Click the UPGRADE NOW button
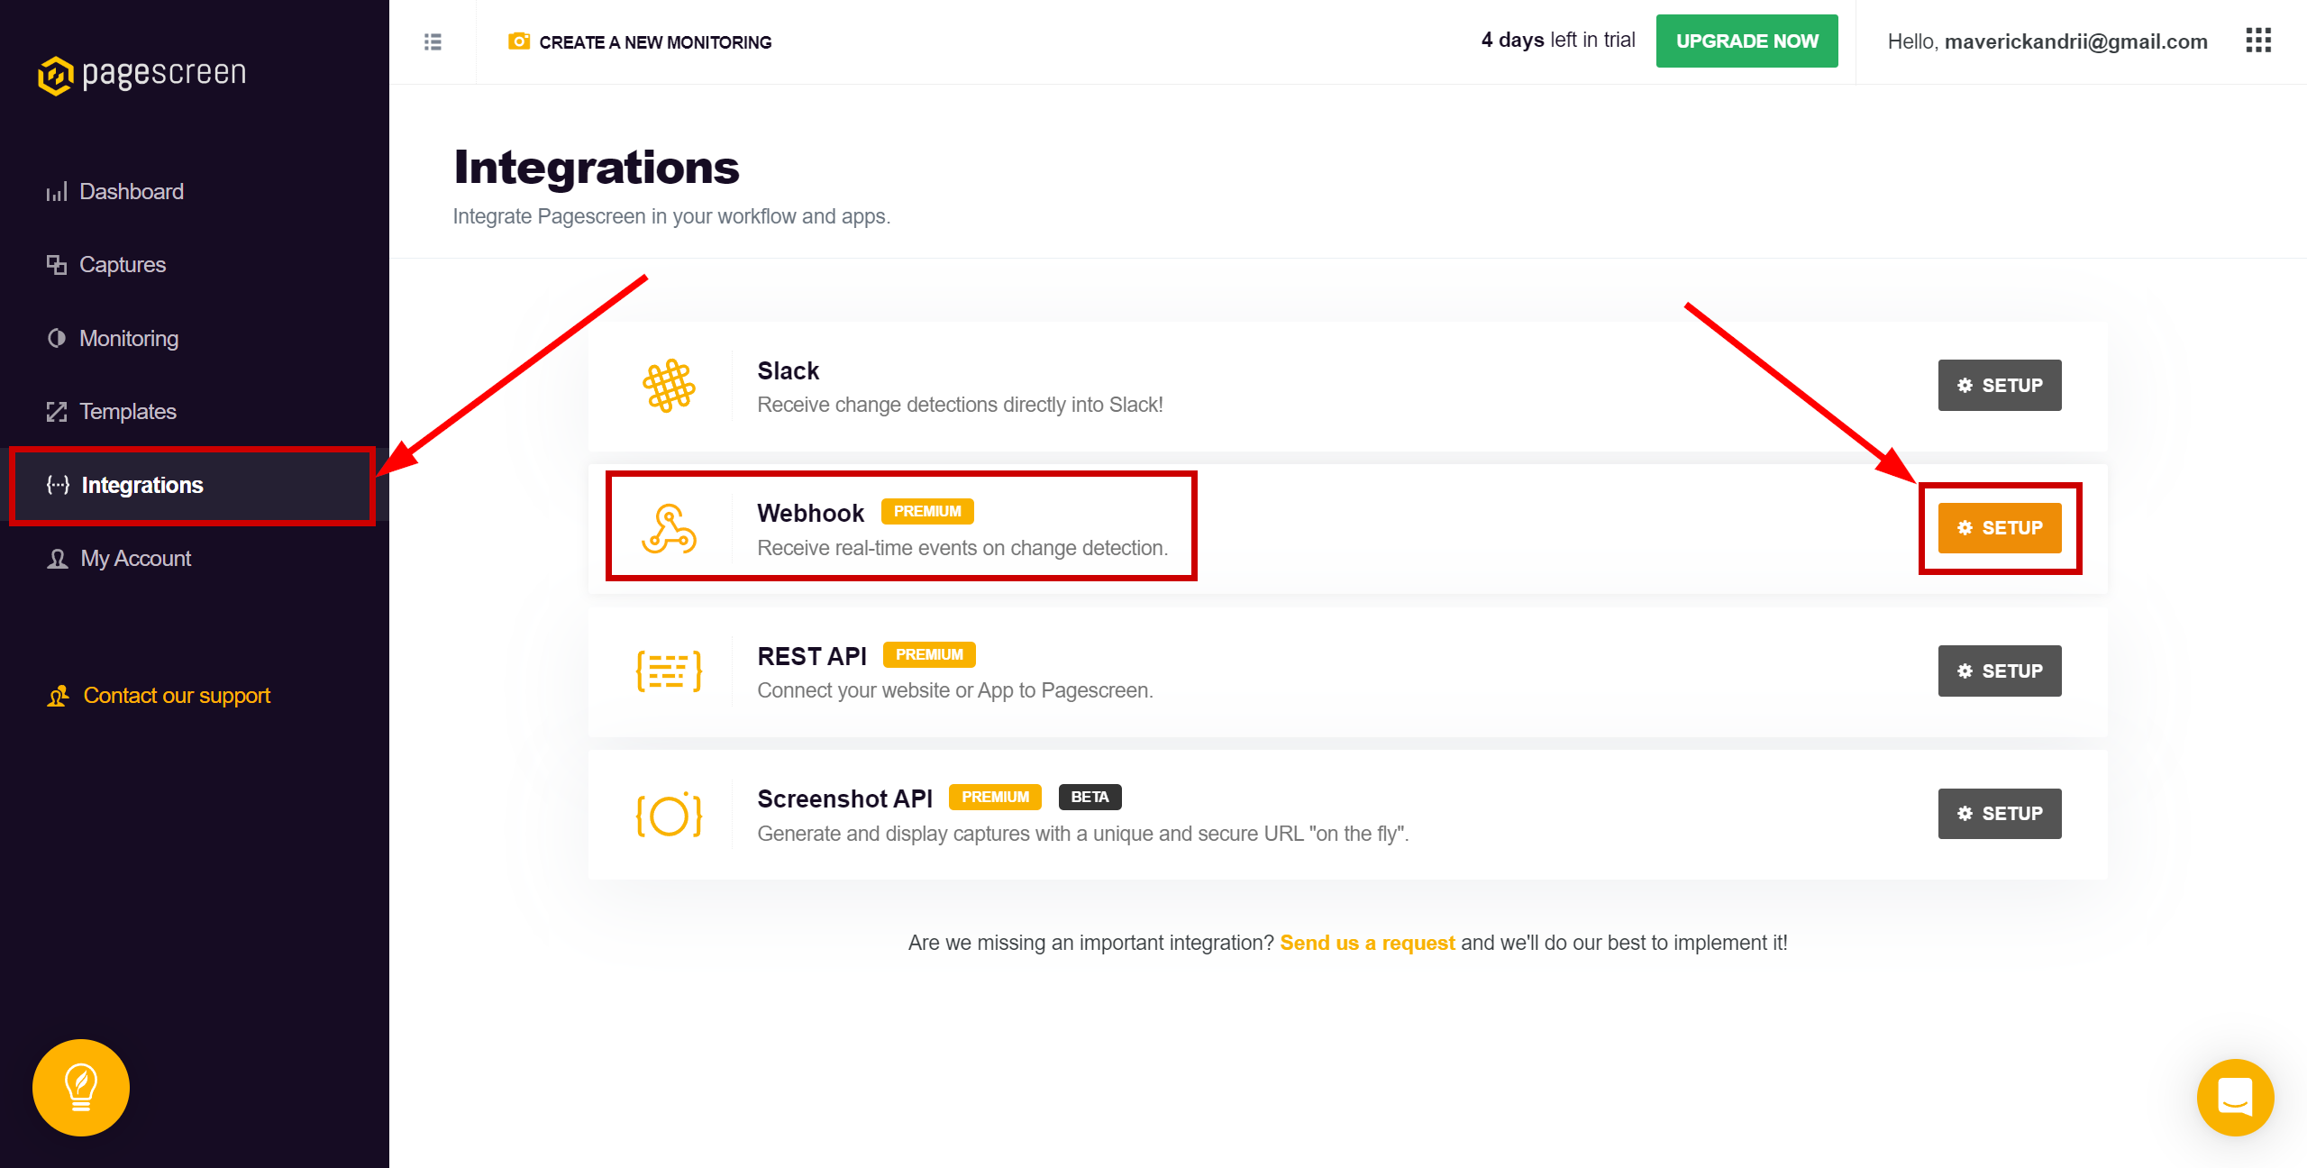This screenshot has width=2307, height=1168. coord(1748,41)
